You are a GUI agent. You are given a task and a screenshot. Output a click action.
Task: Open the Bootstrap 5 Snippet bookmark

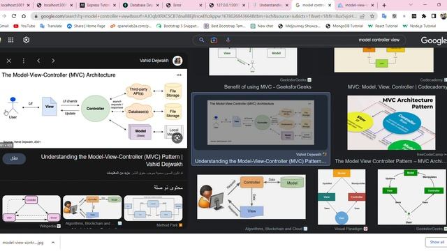pyautogui.click(x=177, y=26)
